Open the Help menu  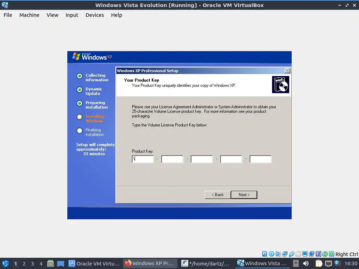click(x=116, y=15)
